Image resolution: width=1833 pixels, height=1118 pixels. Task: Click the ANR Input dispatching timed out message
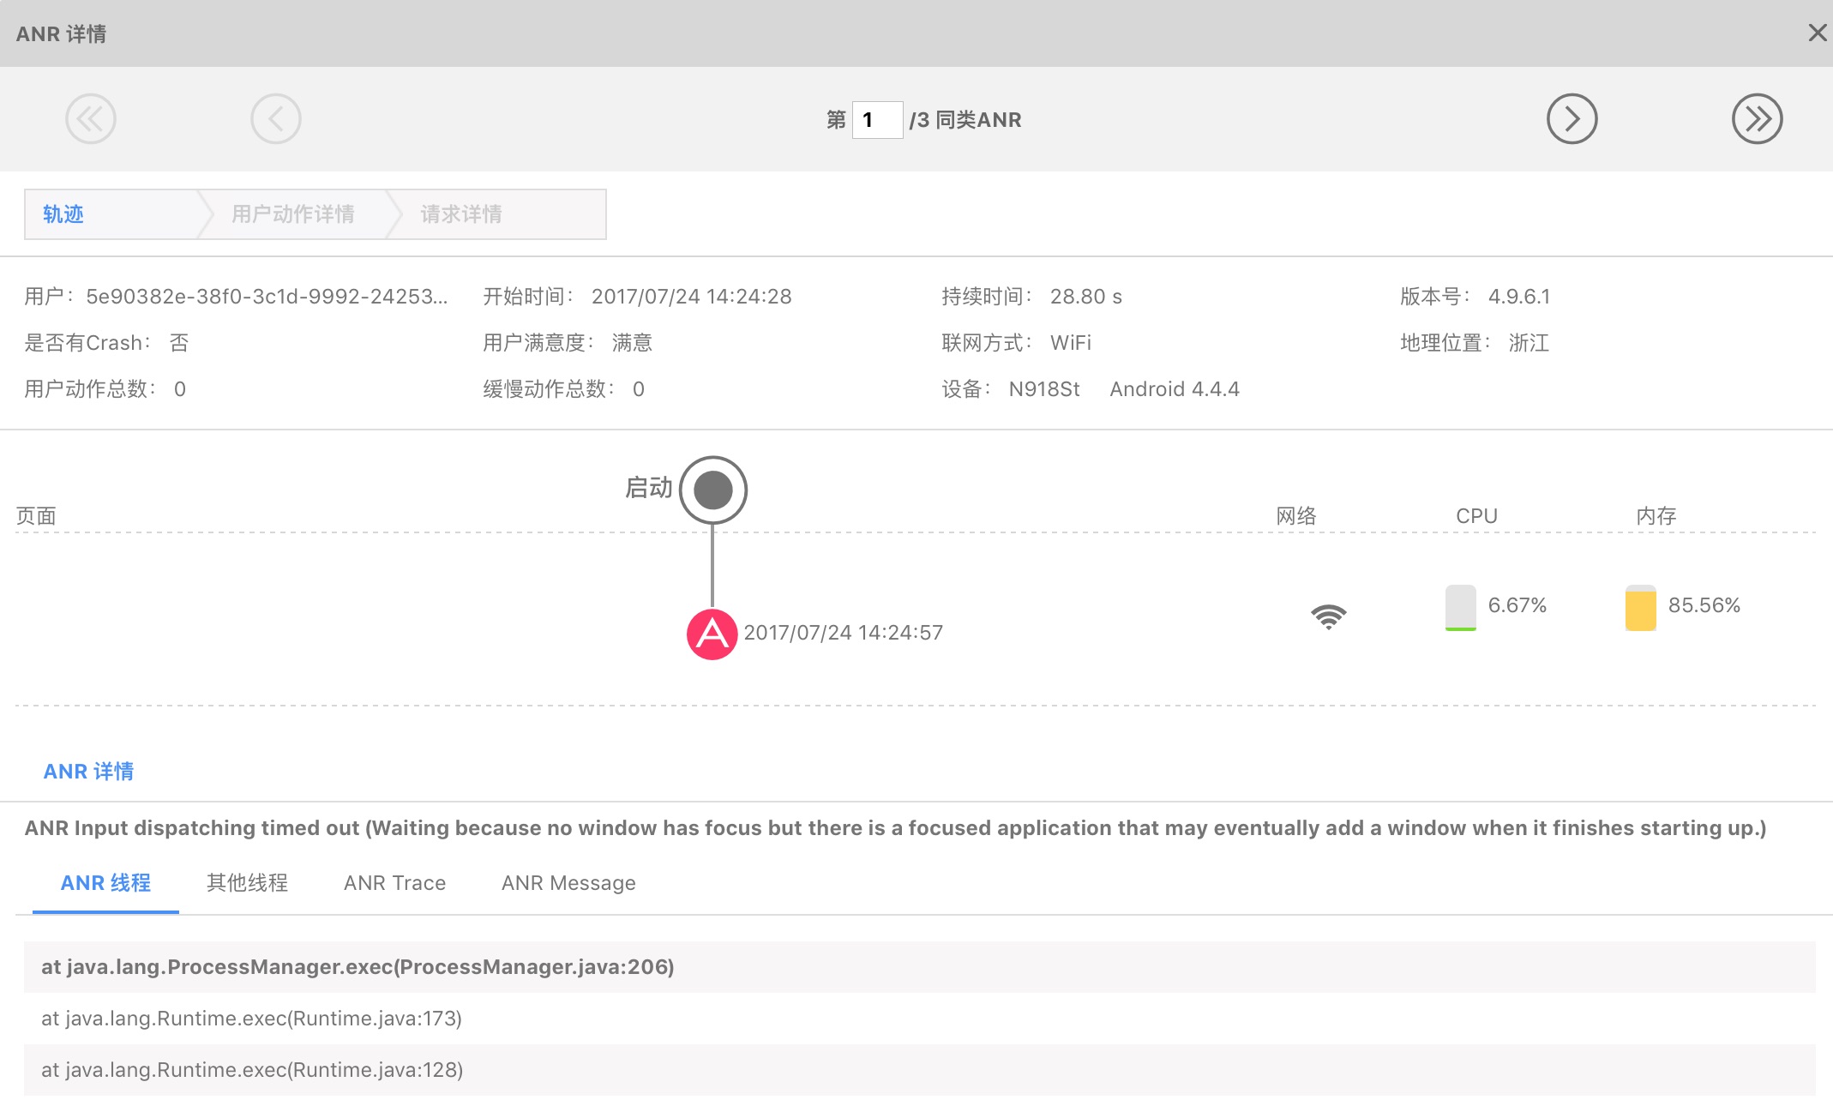coord(895,828)
